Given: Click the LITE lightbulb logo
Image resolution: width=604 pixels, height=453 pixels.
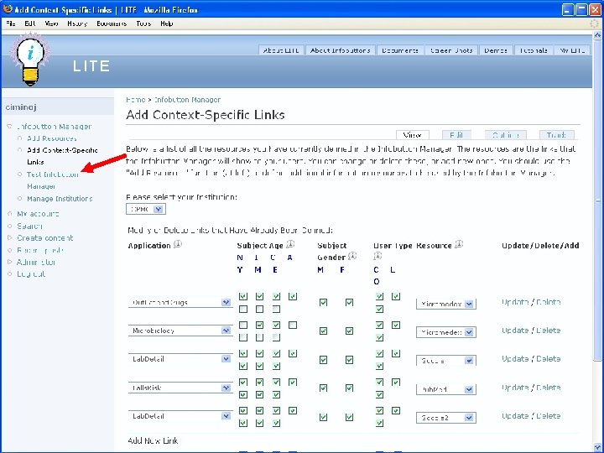Looking at the screenshot, I should click(x=30, y=60).
